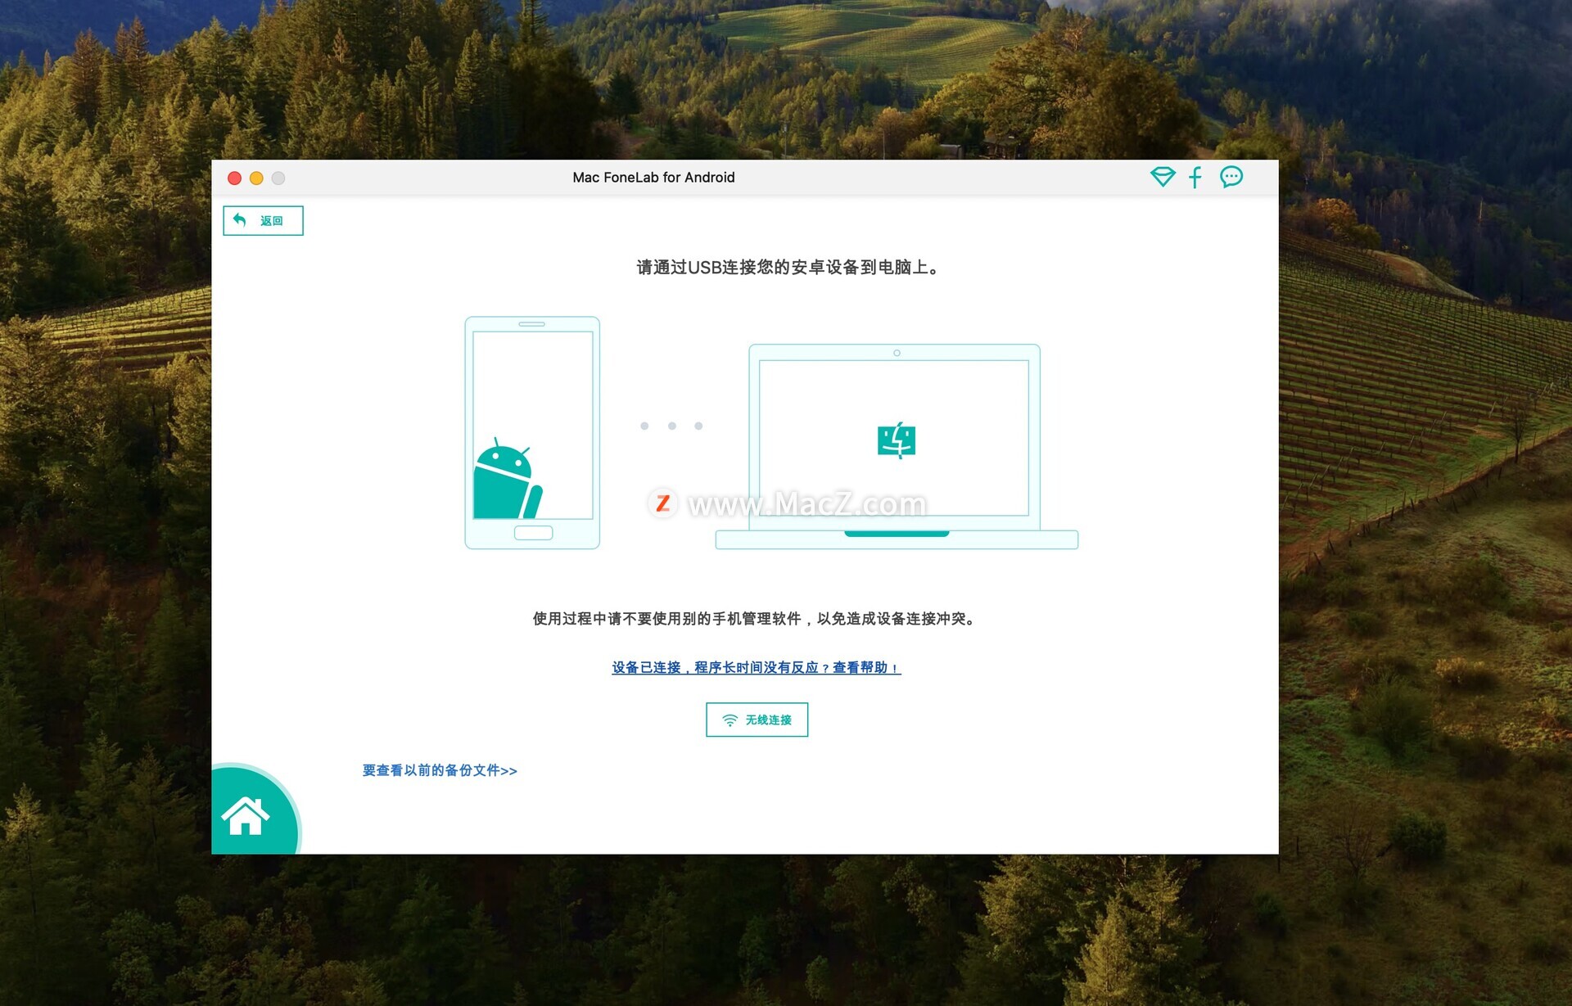
Task: Minimize the window via the yellow button
Action: tap(256, 178)
